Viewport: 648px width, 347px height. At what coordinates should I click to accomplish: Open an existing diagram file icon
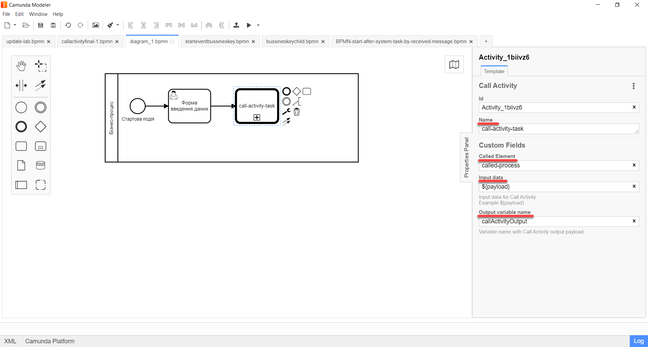click(26, 25)
